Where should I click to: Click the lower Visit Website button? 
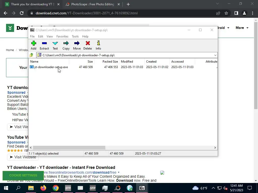23,157
